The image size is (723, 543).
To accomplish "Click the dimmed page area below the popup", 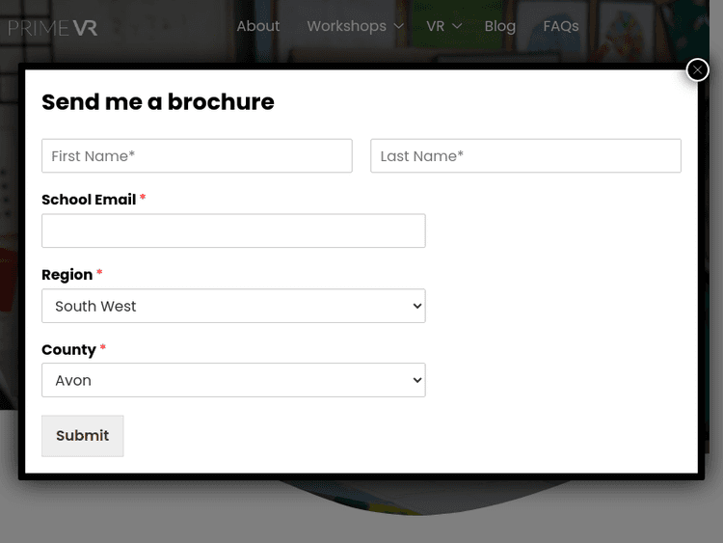I will 361,516.
